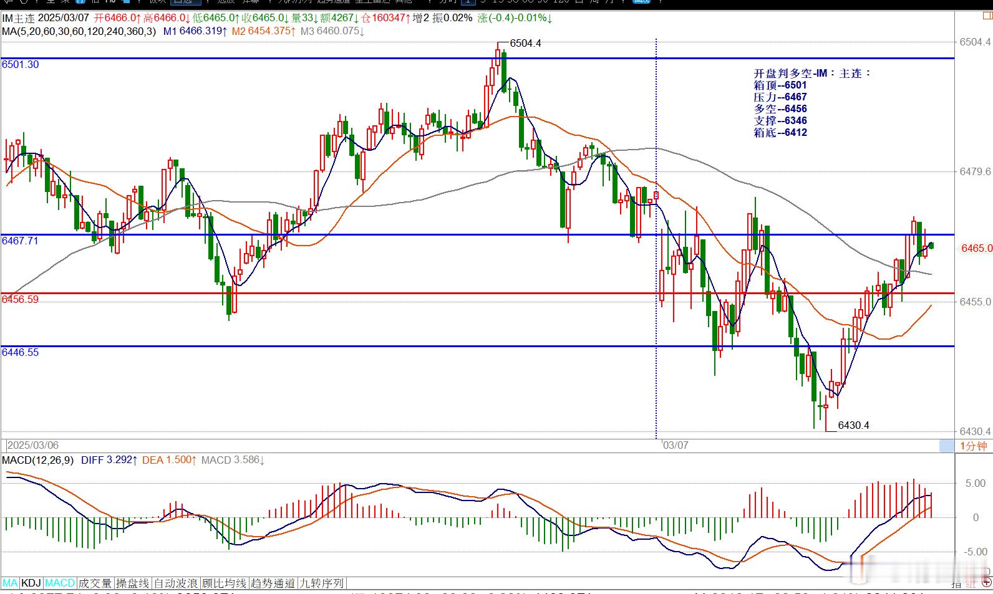Click the 6479.6 price axis label

pyautogui.click(x=975, y=171)
